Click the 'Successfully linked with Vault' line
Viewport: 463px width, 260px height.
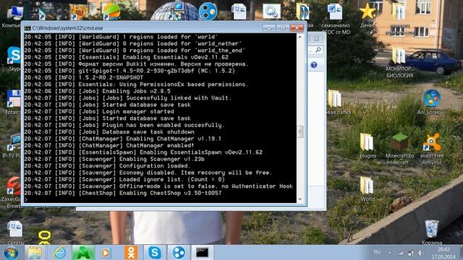(x=128, y=98)
